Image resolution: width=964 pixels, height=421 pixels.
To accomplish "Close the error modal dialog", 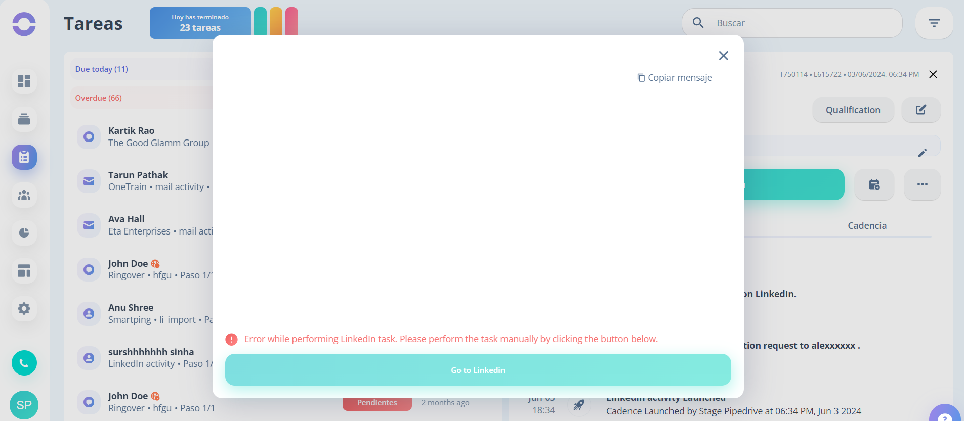I will coord(724,56).
